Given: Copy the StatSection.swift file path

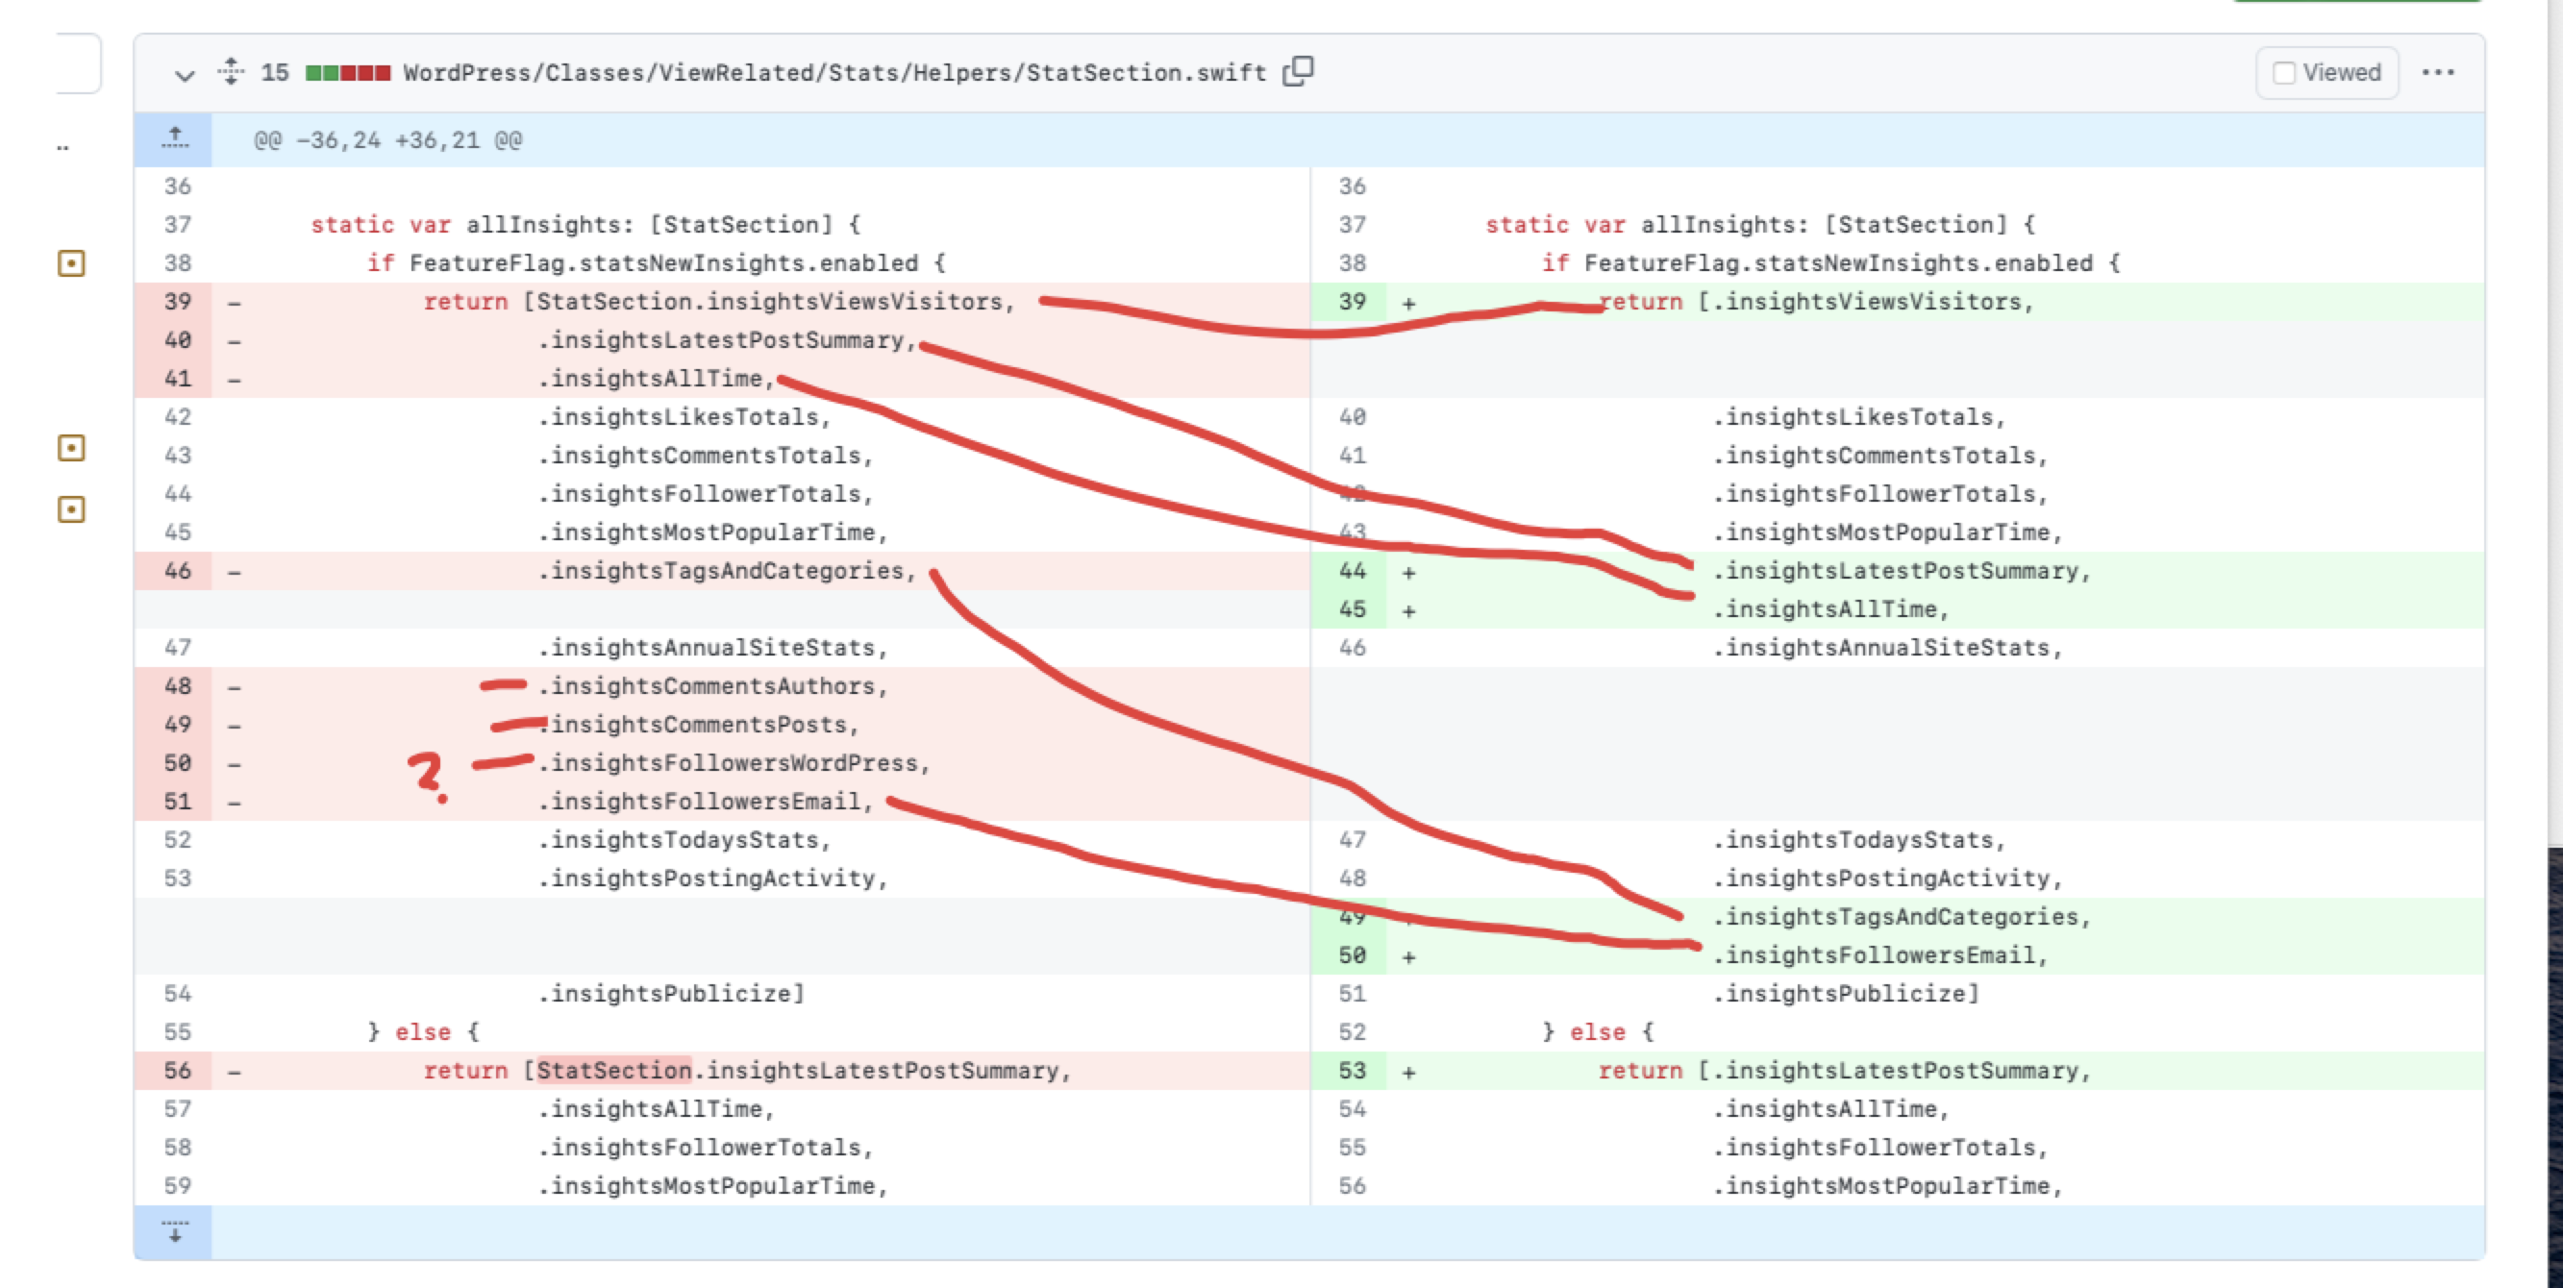Looking at the screenshot, I should [x=1299, y=72].
